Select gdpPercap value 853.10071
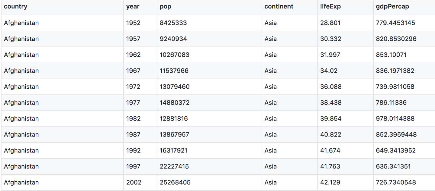435x191 pixels. [x=391, y=55]
